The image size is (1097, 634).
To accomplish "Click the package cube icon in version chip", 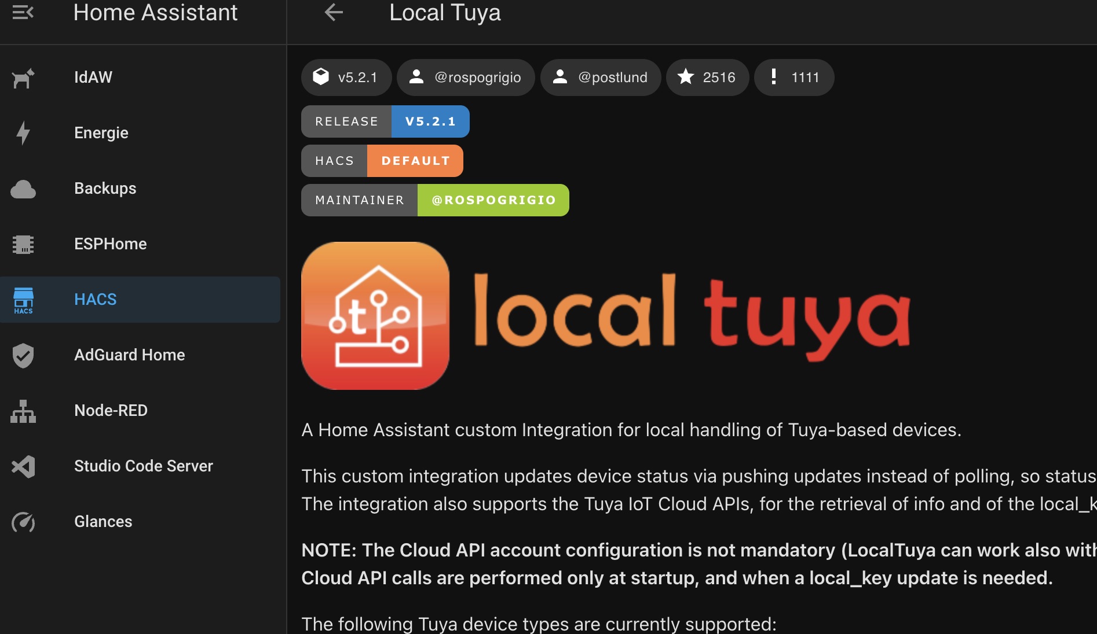I will click(x=321, y=77).
